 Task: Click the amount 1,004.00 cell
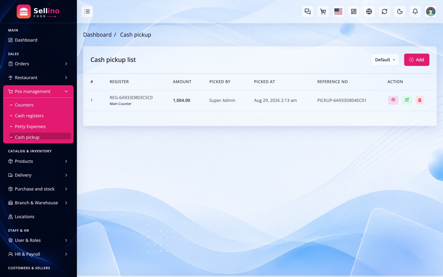pos(182,100)
